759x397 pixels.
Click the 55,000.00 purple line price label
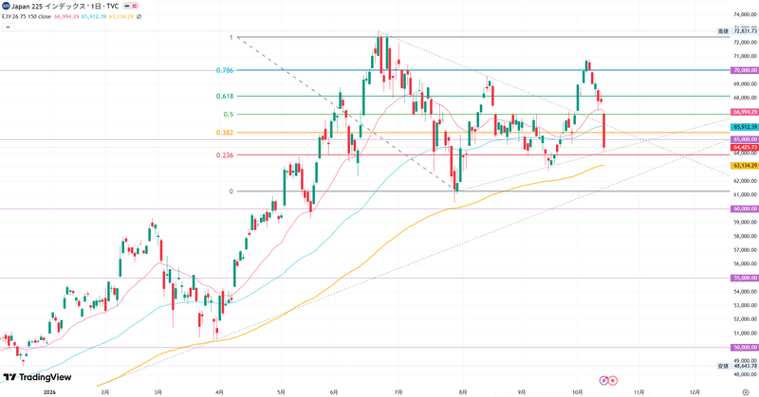(745, 278)
